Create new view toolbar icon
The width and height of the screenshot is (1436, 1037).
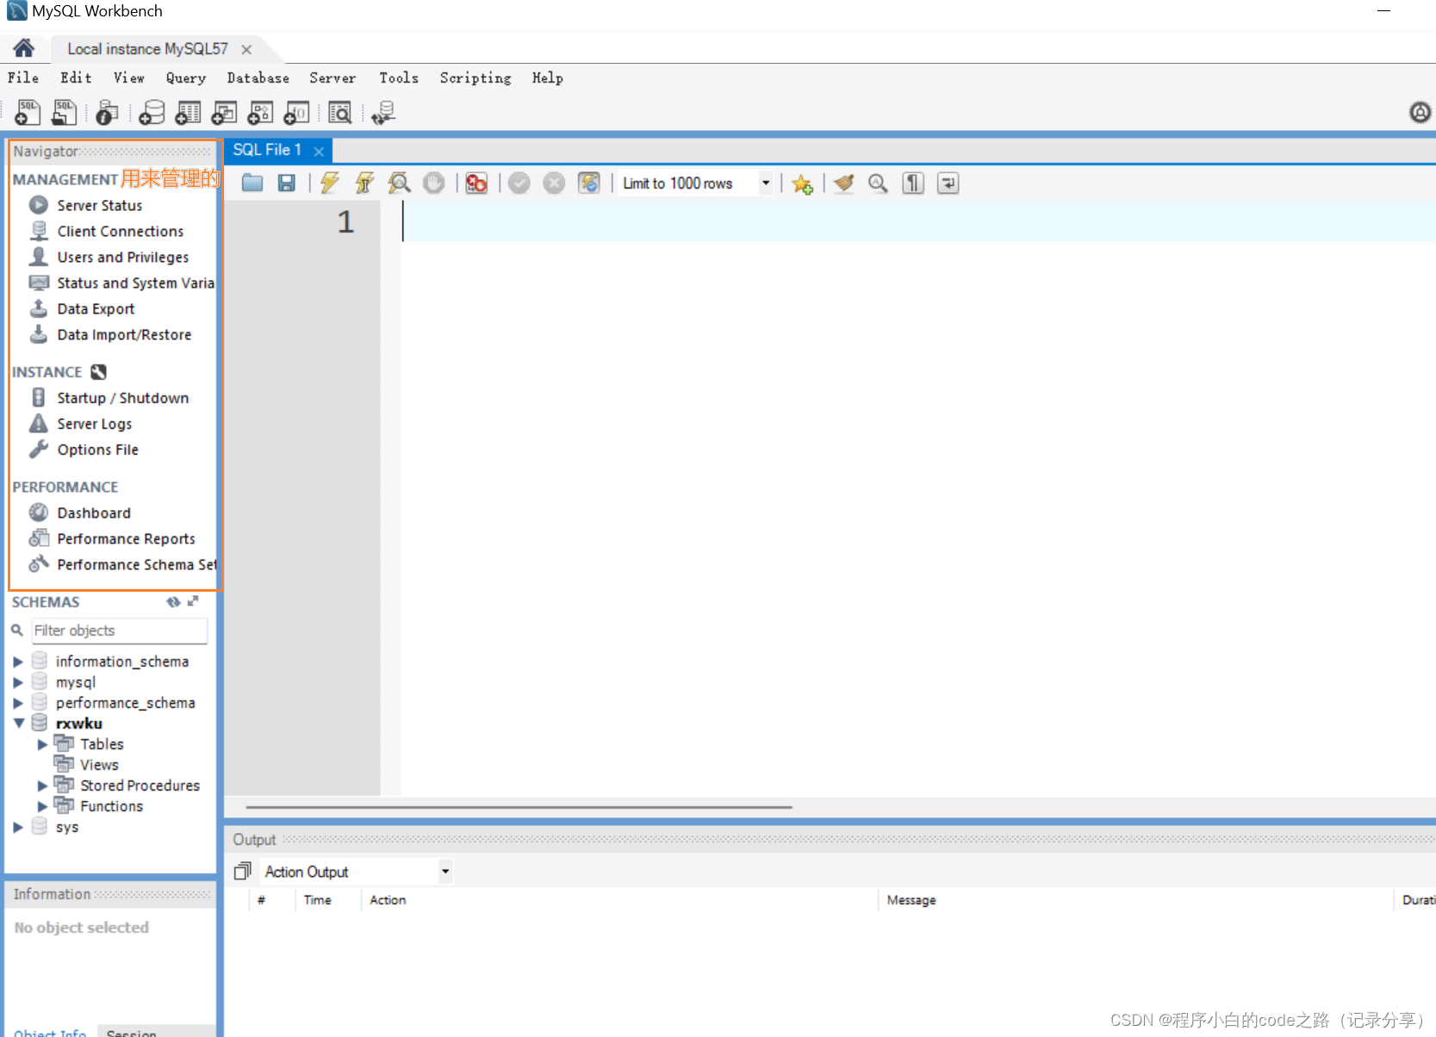[224, 112]
